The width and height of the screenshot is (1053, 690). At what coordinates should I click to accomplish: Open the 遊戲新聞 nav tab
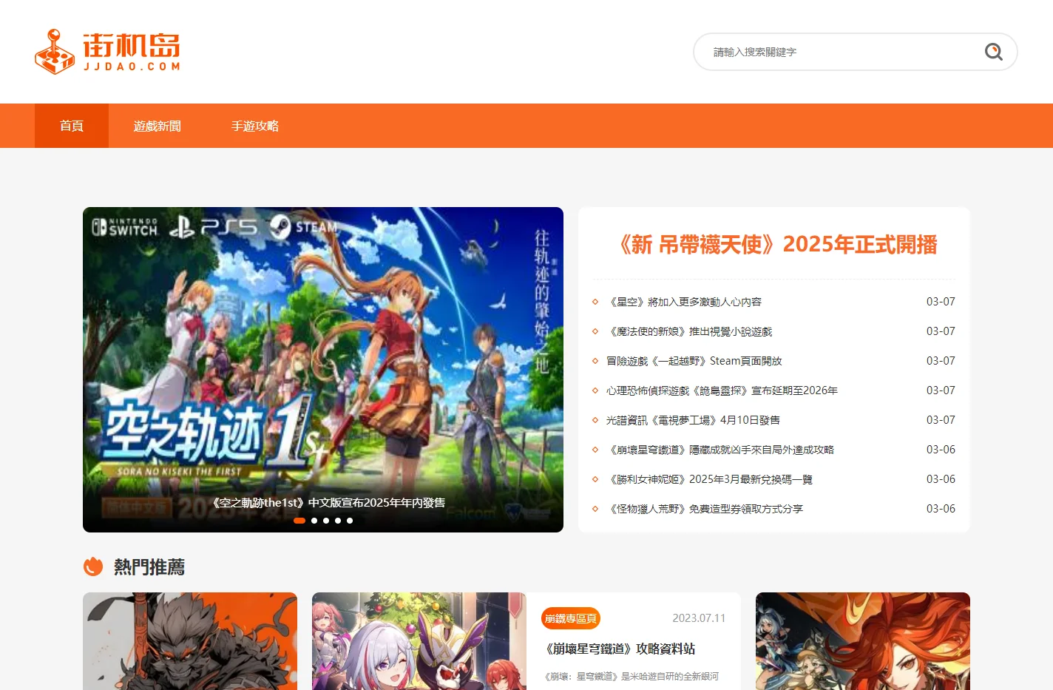[158, 126]
